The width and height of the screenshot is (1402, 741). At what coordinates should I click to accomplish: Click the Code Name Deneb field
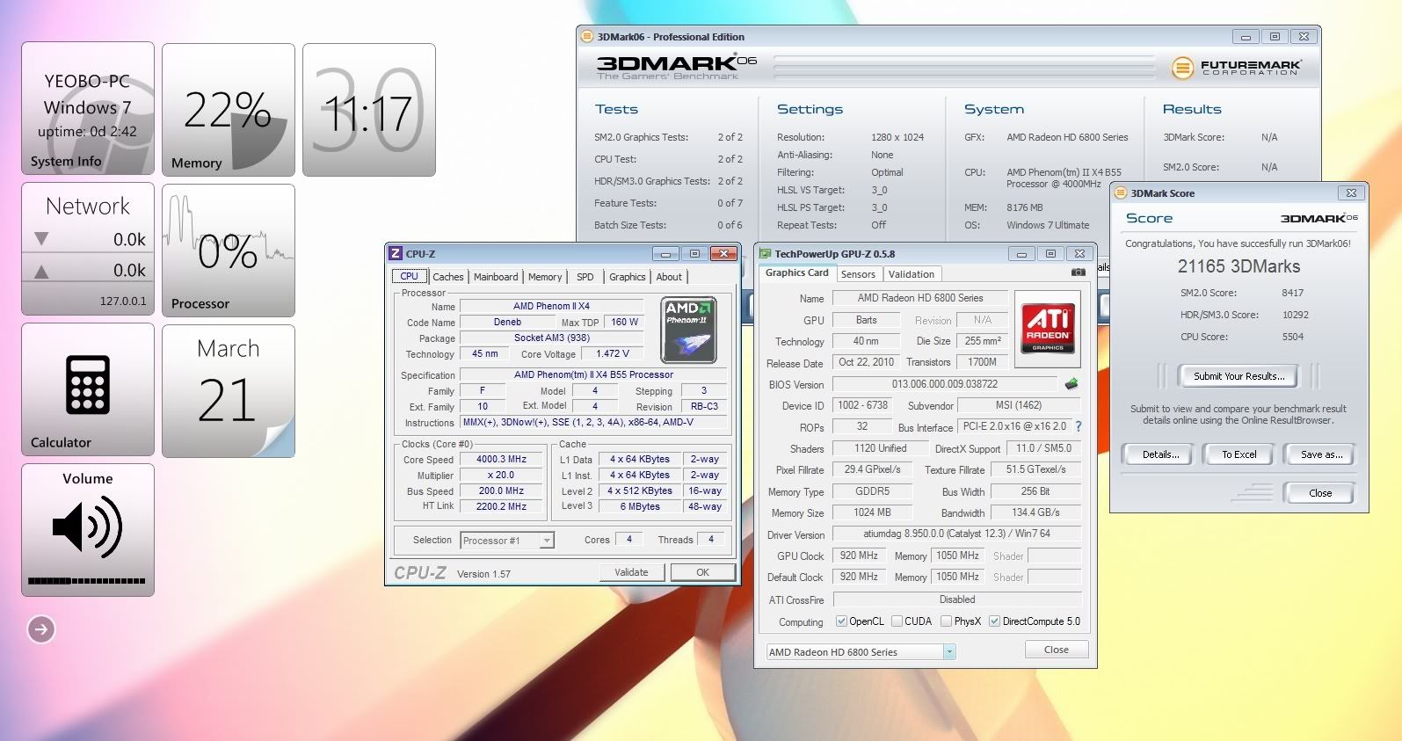coord(507,322)
